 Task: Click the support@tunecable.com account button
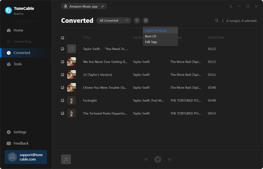[x=26, y=157]
